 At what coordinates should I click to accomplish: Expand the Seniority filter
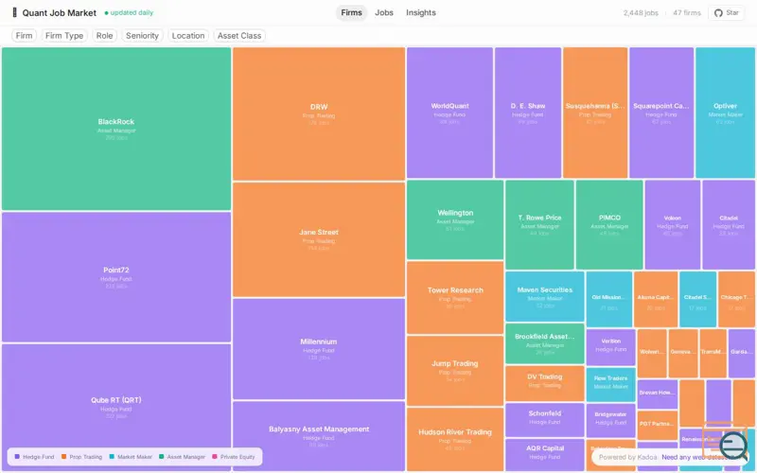point(142,36)
